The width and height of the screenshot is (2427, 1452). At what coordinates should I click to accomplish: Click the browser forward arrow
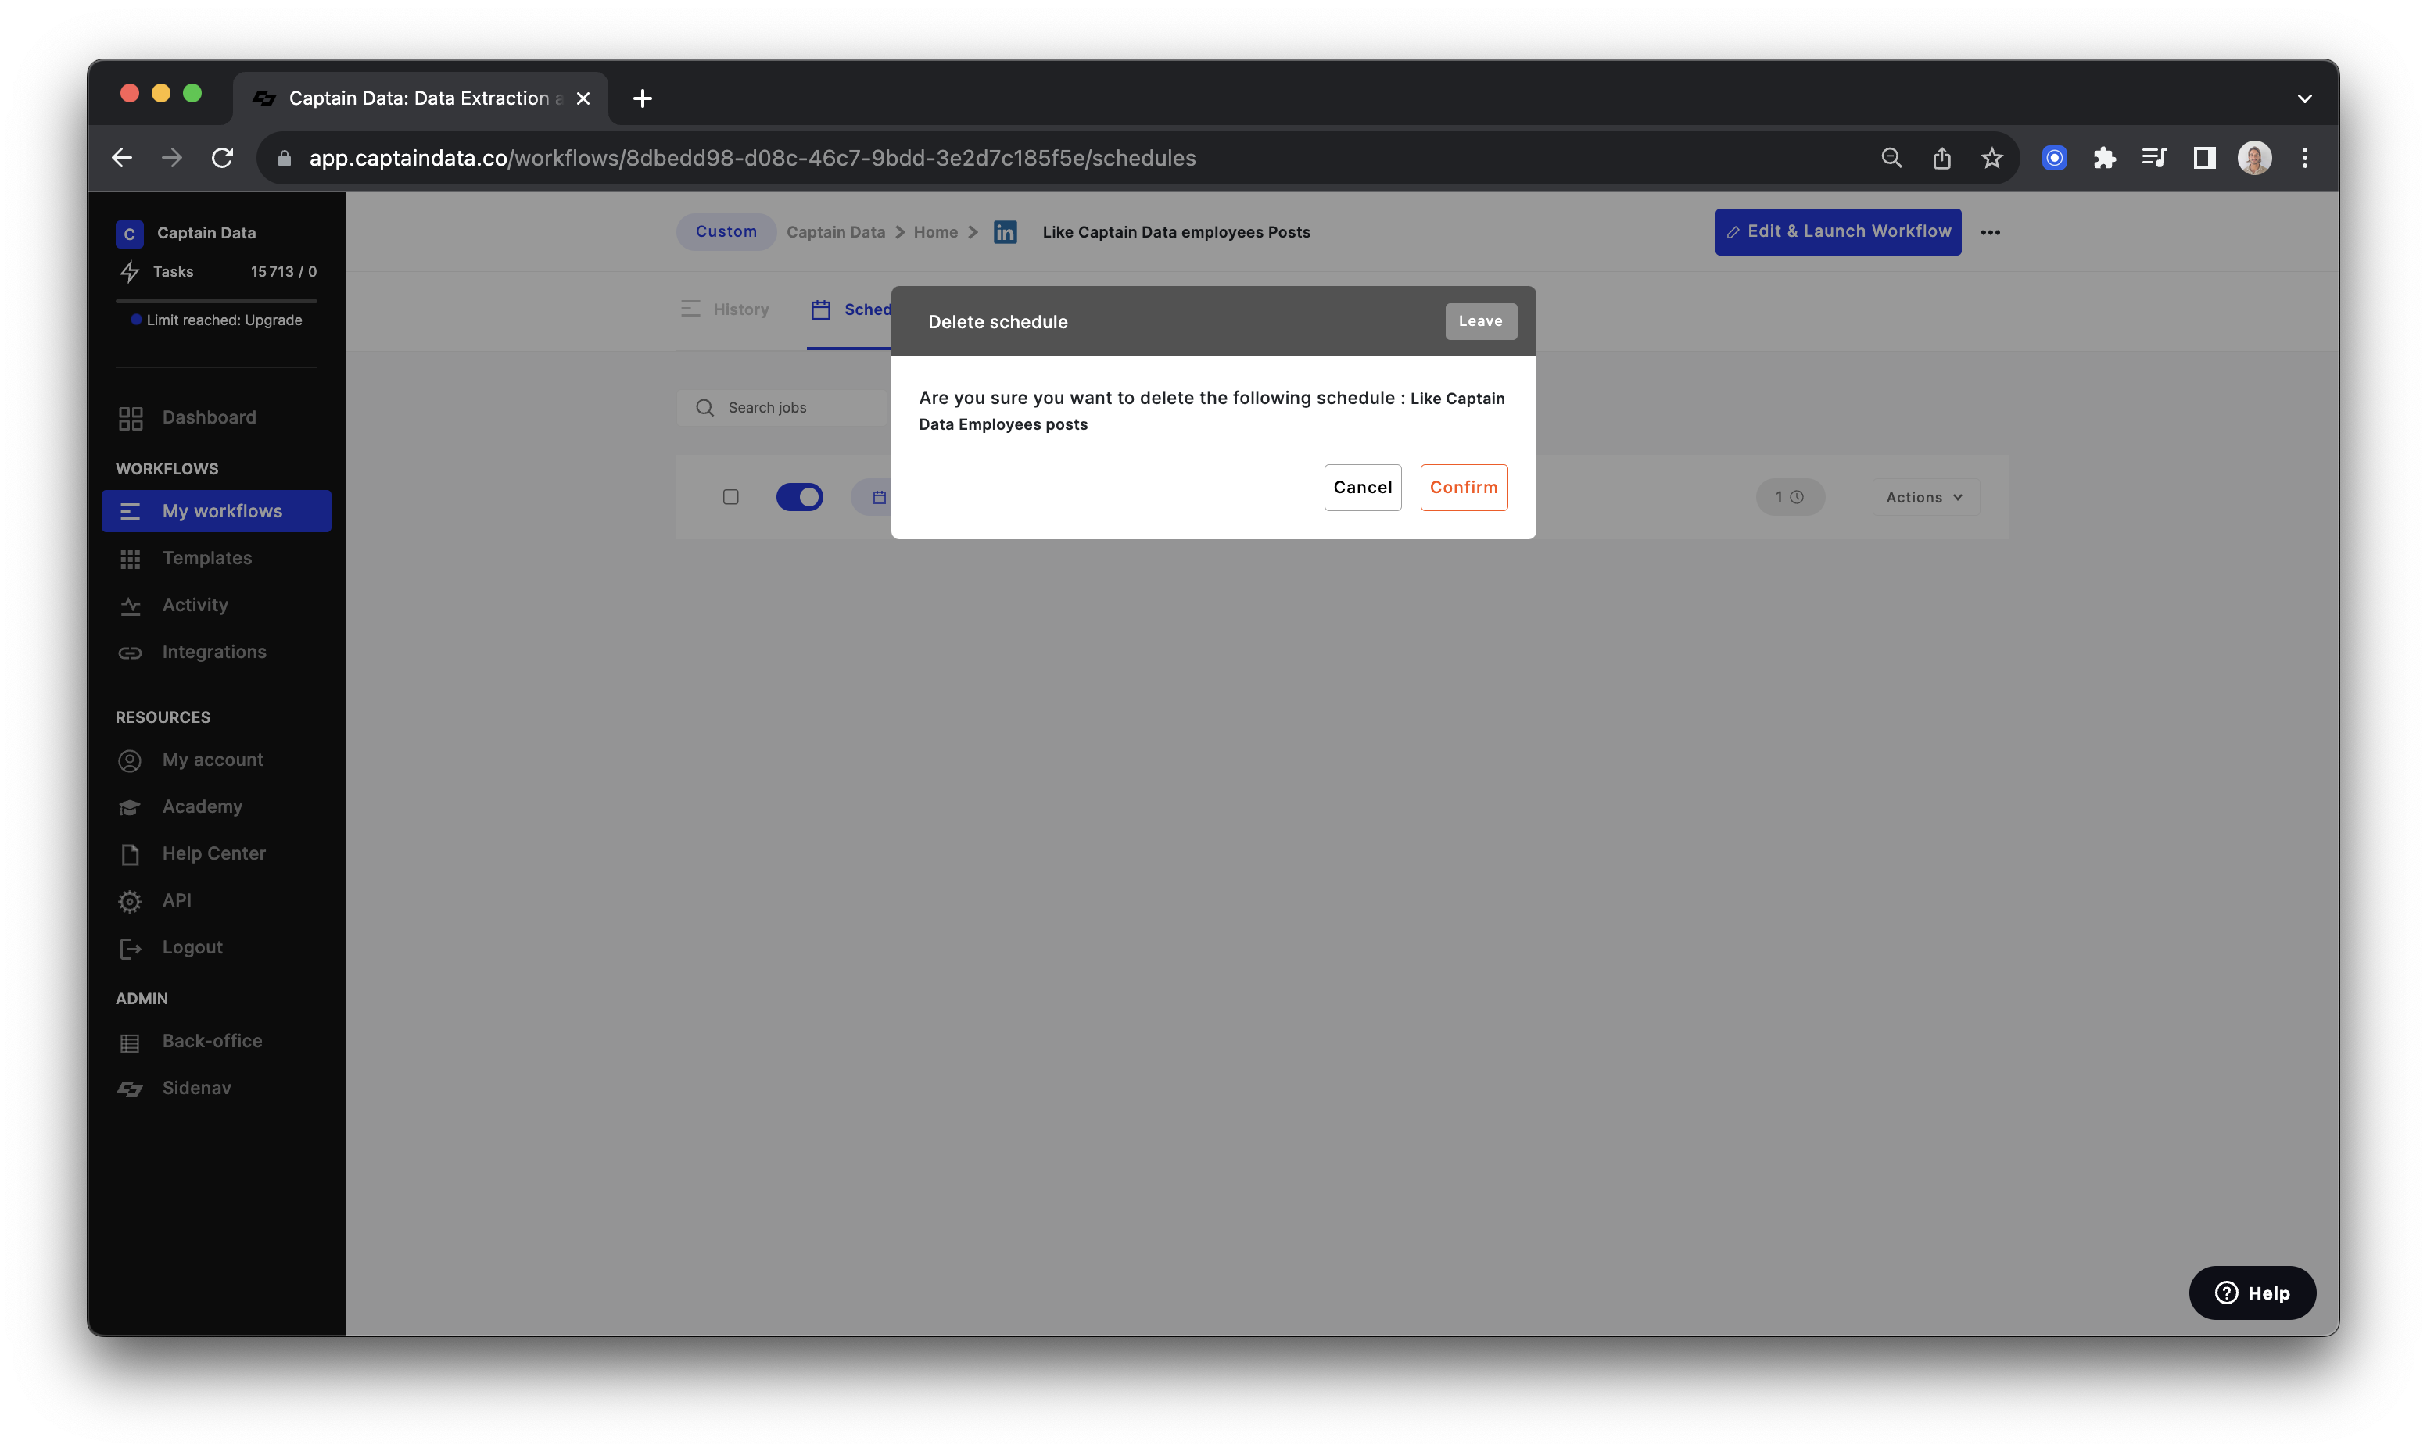coord(171,158)
